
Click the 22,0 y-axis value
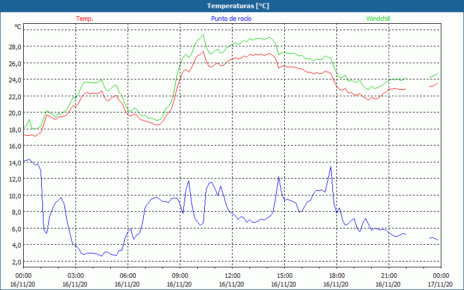pyautogui.click(x=15, y=96)
